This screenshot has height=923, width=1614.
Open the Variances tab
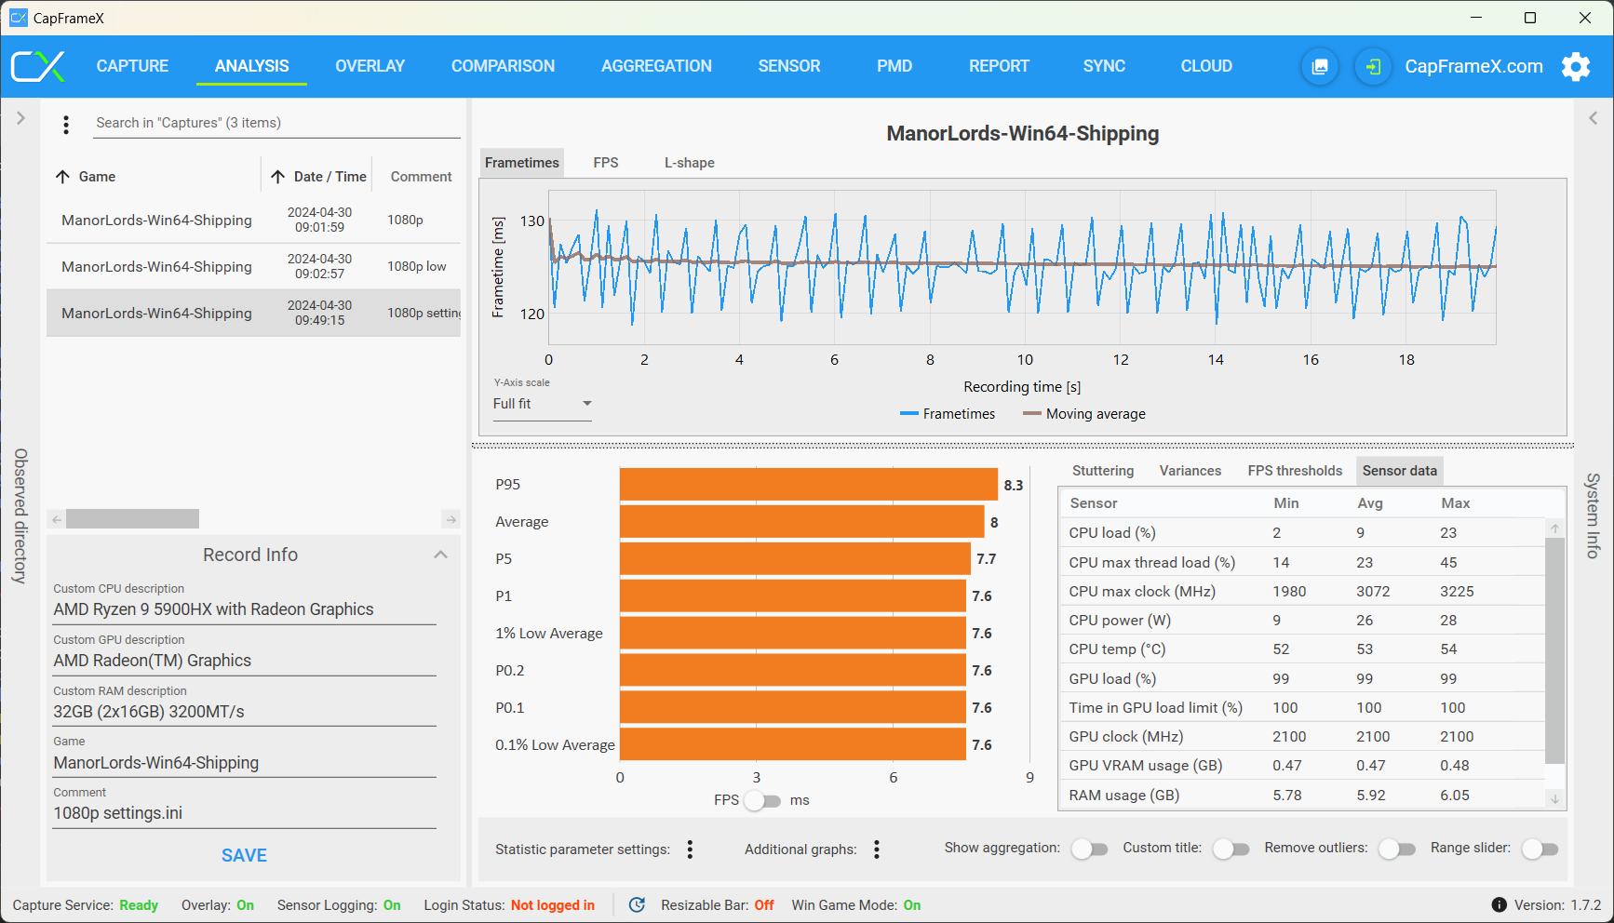coord(1190,471)
